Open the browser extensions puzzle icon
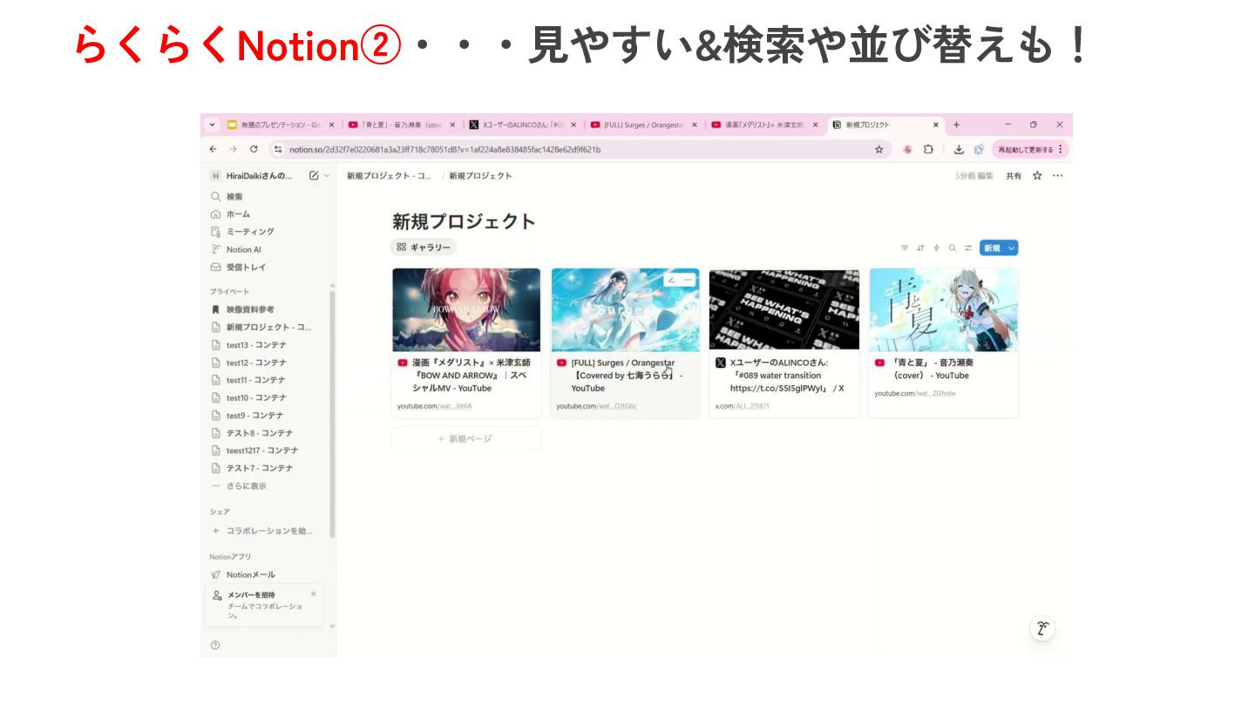This screenshot has width=1255, height=706. point(928,149)
